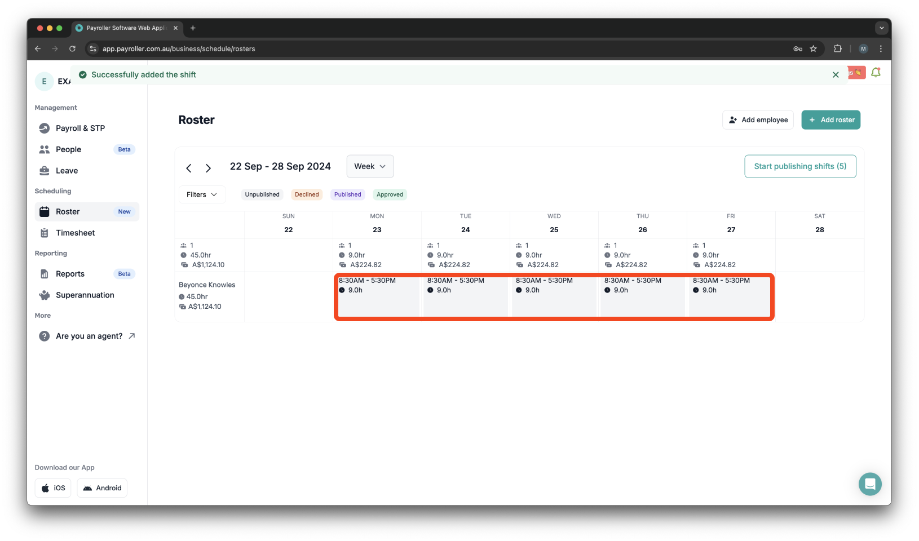Open the notifications bell
Screen dimensions: 919x541
876,73
